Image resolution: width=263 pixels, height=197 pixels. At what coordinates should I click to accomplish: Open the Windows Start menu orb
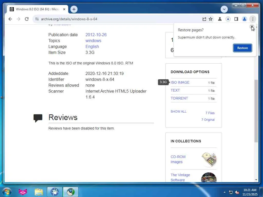coord(7,192)
